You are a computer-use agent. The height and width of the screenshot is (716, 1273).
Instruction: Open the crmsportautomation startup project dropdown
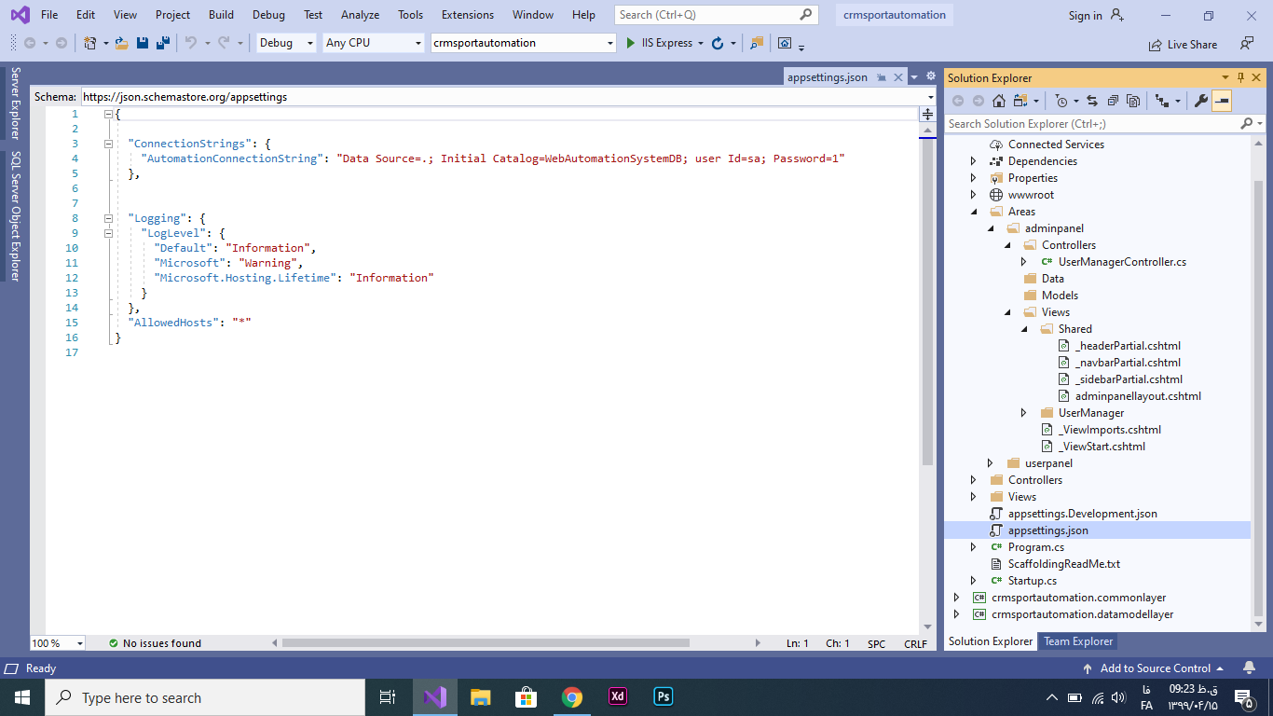click(x=524, y=43)
